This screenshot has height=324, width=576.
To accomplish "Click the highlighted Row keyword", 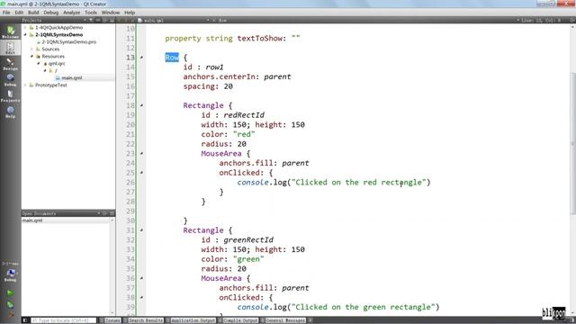I will 172,58.
